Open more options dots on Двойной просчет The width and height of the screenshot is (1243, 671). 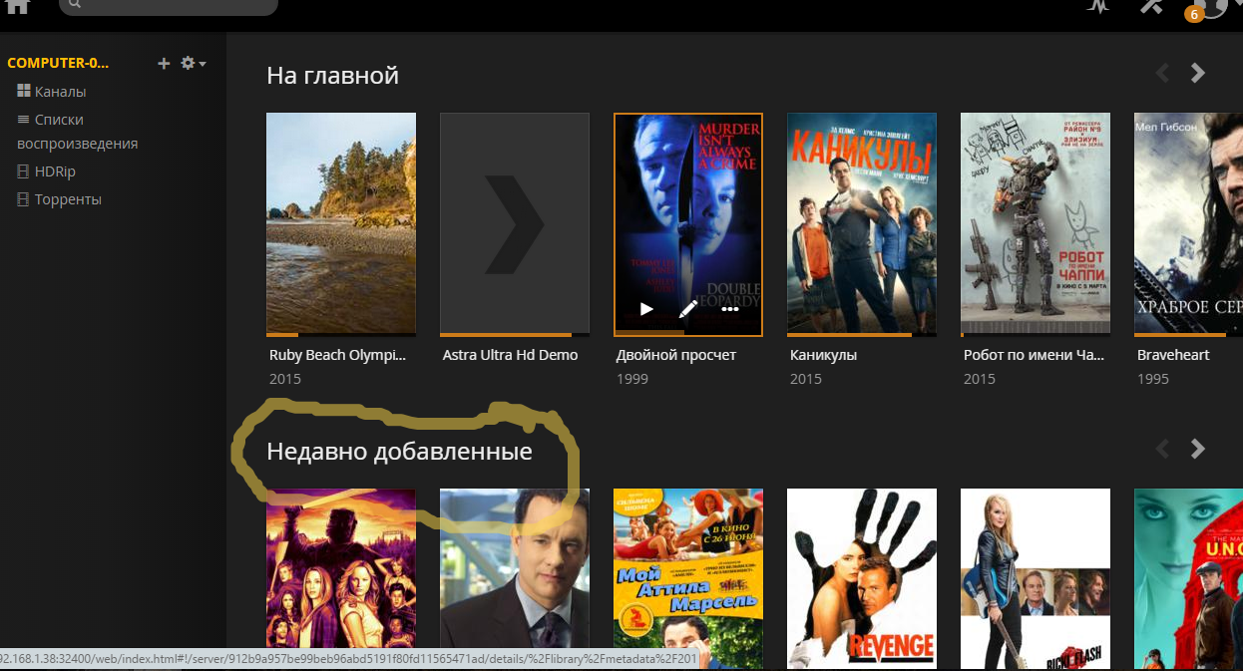pos(730,309)
